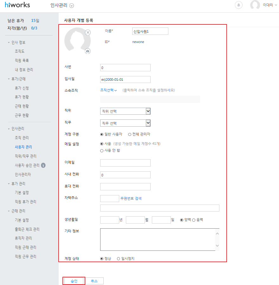
Task: Go to 내 정보 관리
Action: pos(24,70)
